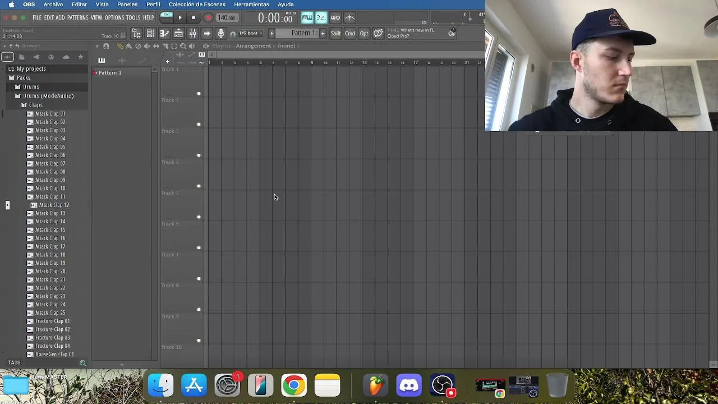Open the OPTIONS menu
This screenshot has height=404, width=718.
pyautogui.click(x=114, y=18)
